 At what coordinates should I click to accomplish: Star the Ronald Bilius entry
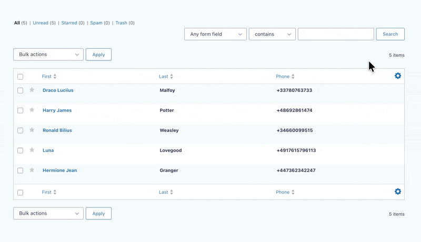coord(32,130)
